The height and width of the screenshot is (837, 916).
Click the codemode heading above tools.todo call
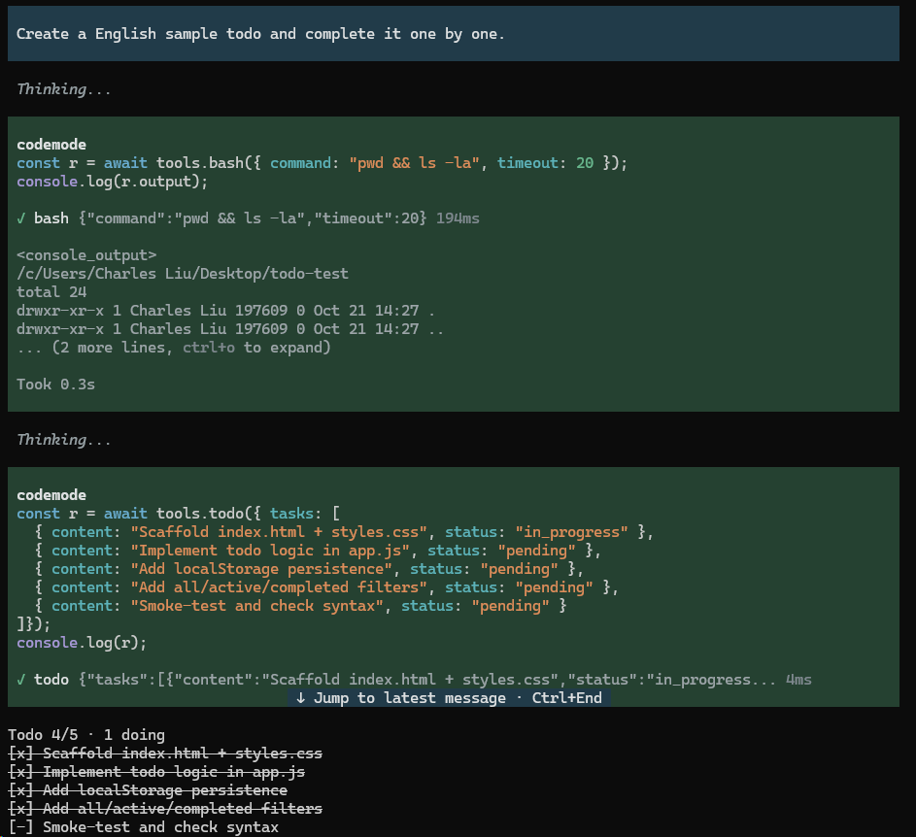coord(51,495)
